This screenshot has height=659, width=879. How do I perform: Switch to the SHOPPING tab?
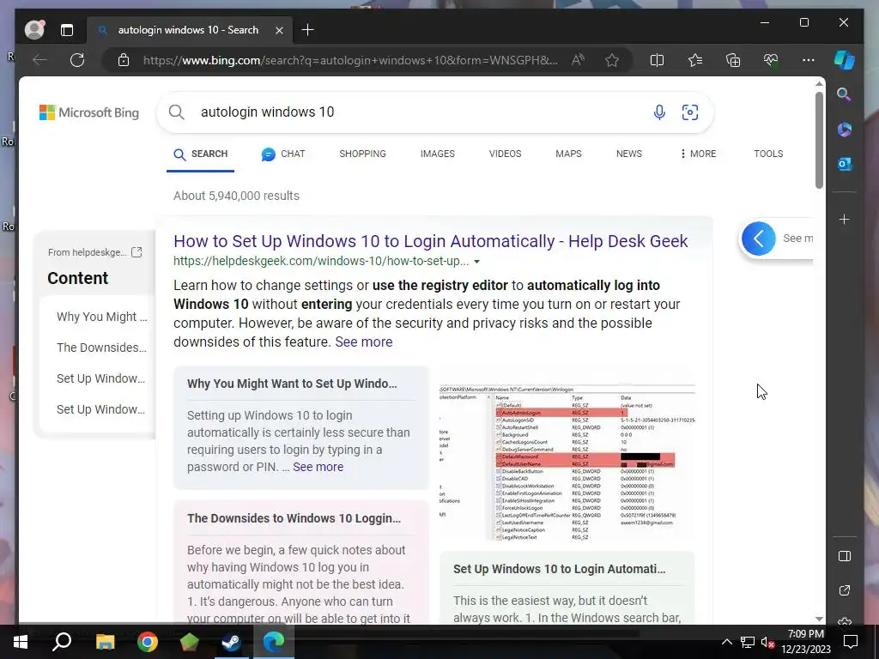tap(363, 154)
